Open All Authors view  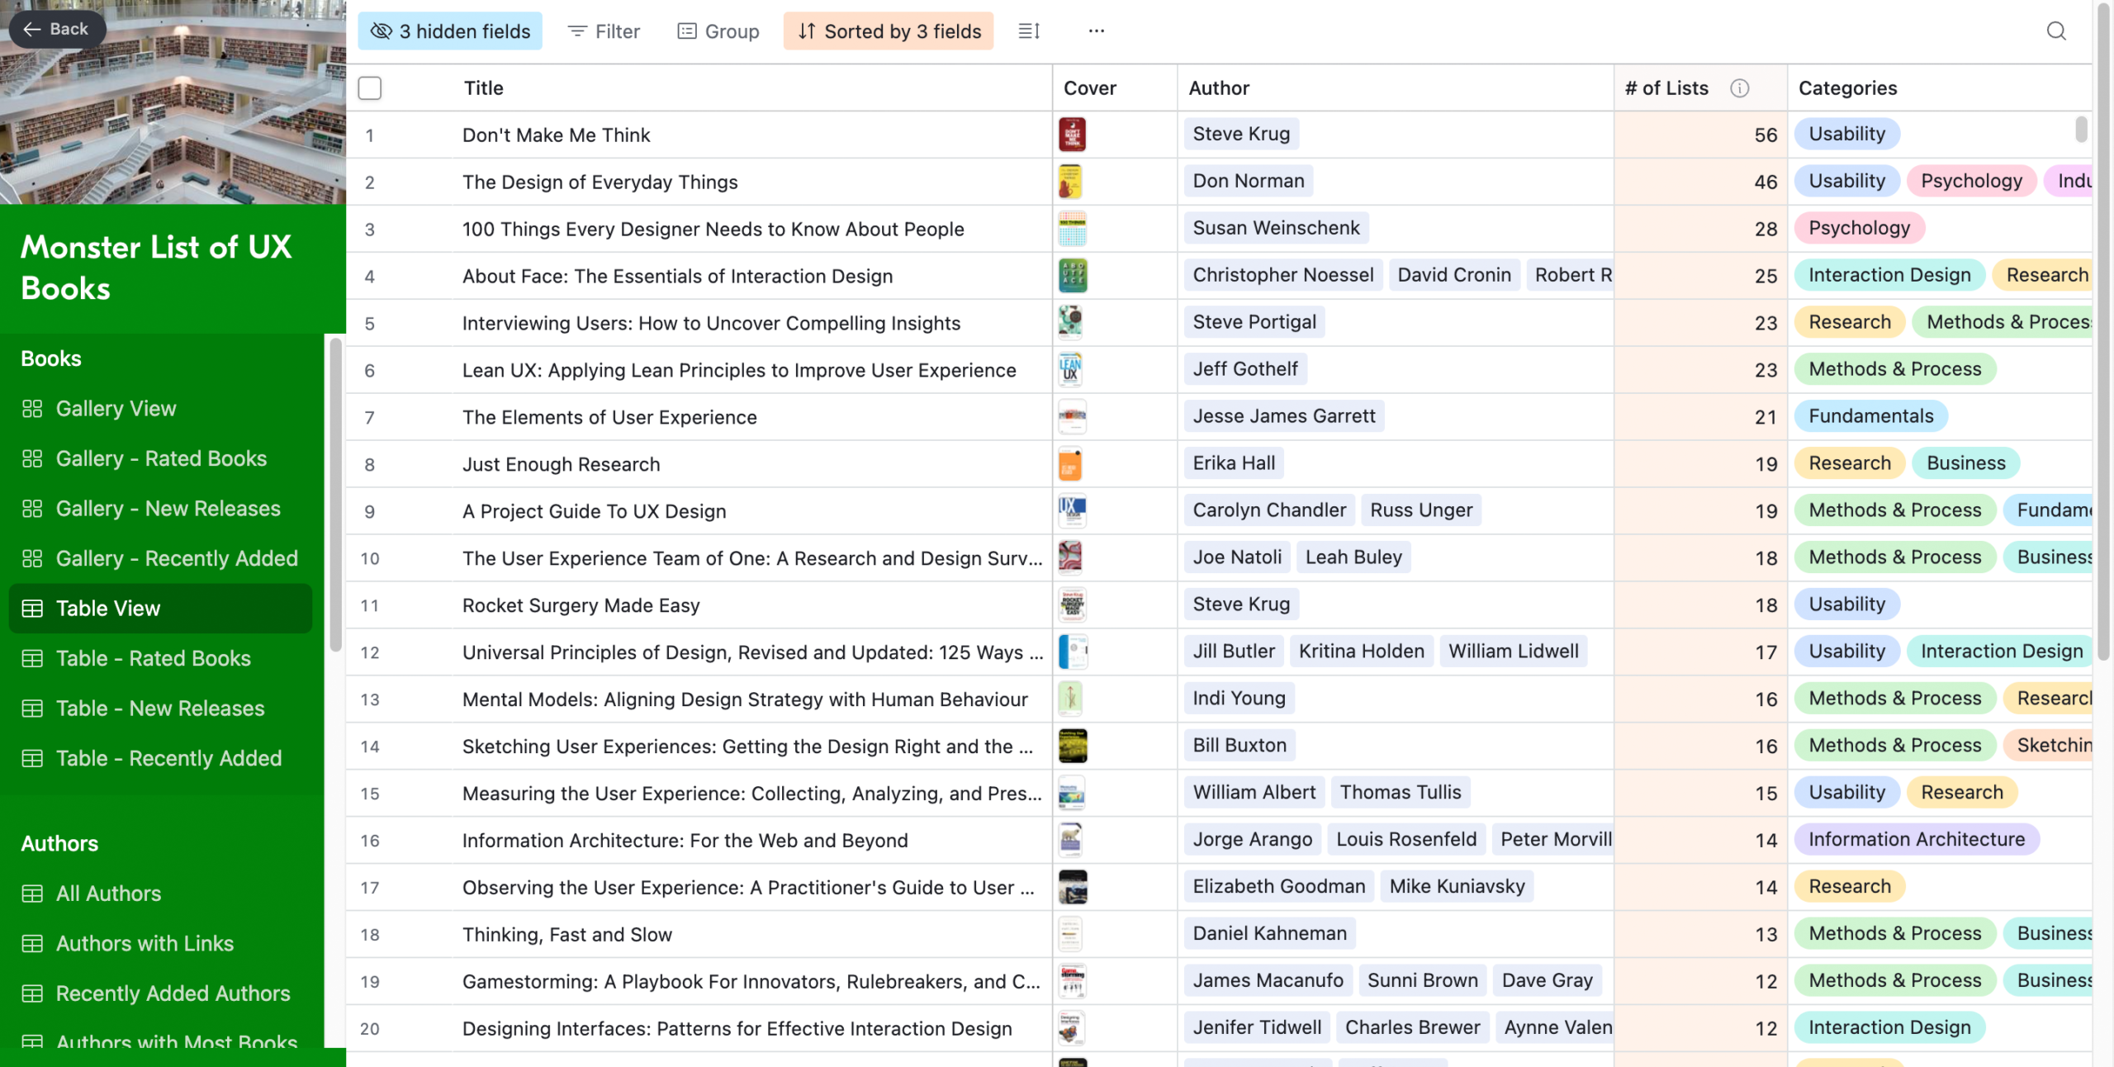pyautogui.click(x=161, y=894)
